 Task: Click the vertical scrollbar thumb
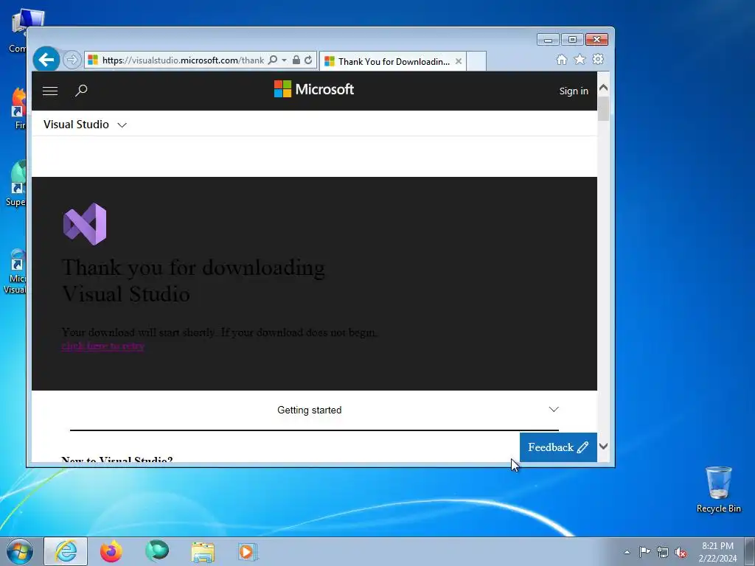tap(603, 108)
